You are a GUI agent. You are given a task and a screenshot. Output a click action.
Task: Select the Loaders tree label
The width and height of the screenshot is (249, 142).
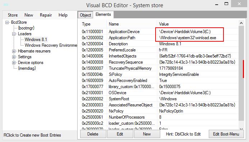[25, 34]
